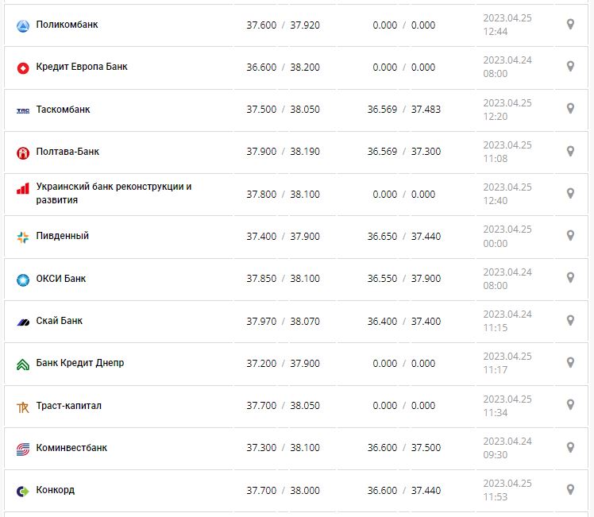
Task: Select the Конкорд bank name
Action: click(x=56, y=490)
